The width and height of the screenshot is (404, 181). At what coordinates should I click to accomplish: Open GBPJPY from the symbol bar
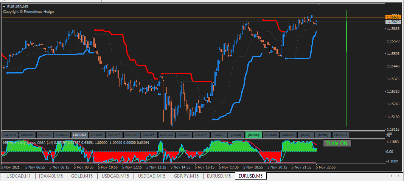(149, 135)
